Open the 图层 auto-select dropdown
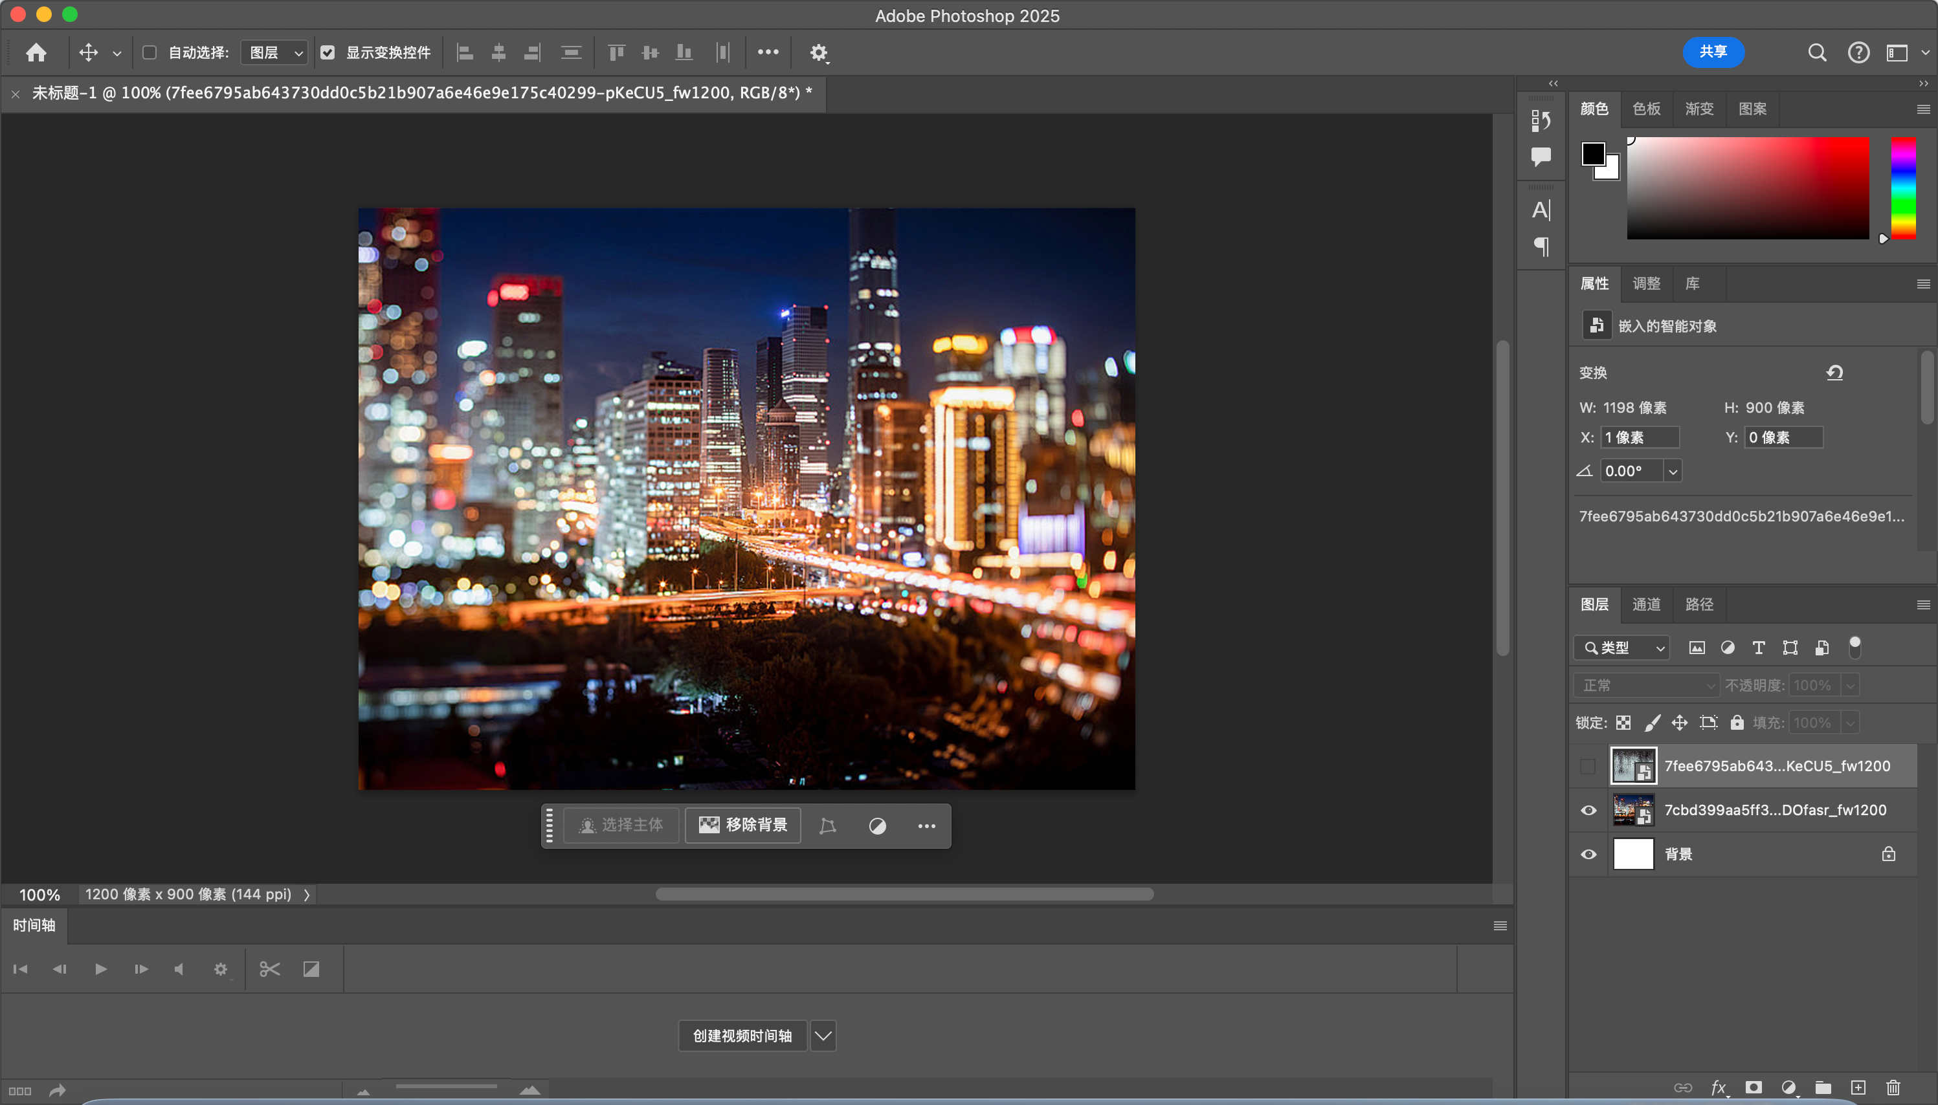Viewport: 1938px width, 1105px height. click(274, 52)
